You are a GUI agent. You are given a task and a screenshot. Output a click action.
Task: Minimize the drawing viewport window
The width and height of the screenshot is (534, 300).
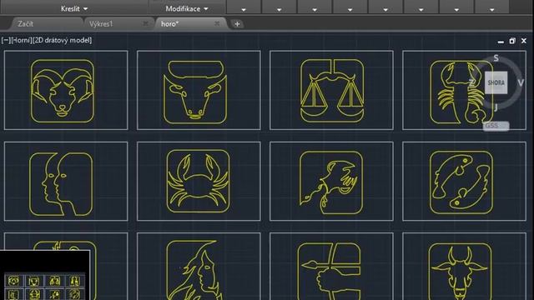tap(501, 41)
